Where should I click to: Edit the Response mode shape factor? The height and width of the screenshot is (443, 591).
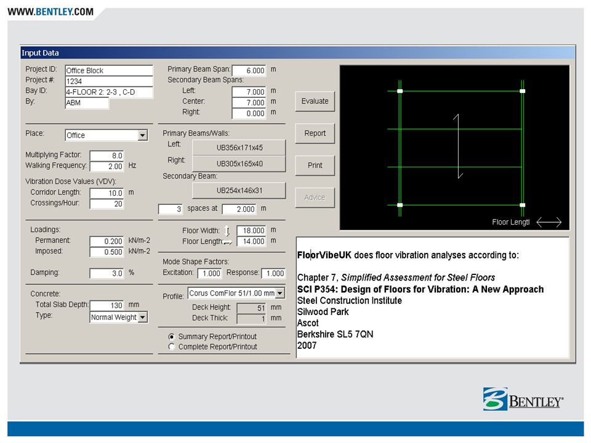point(273,273)
